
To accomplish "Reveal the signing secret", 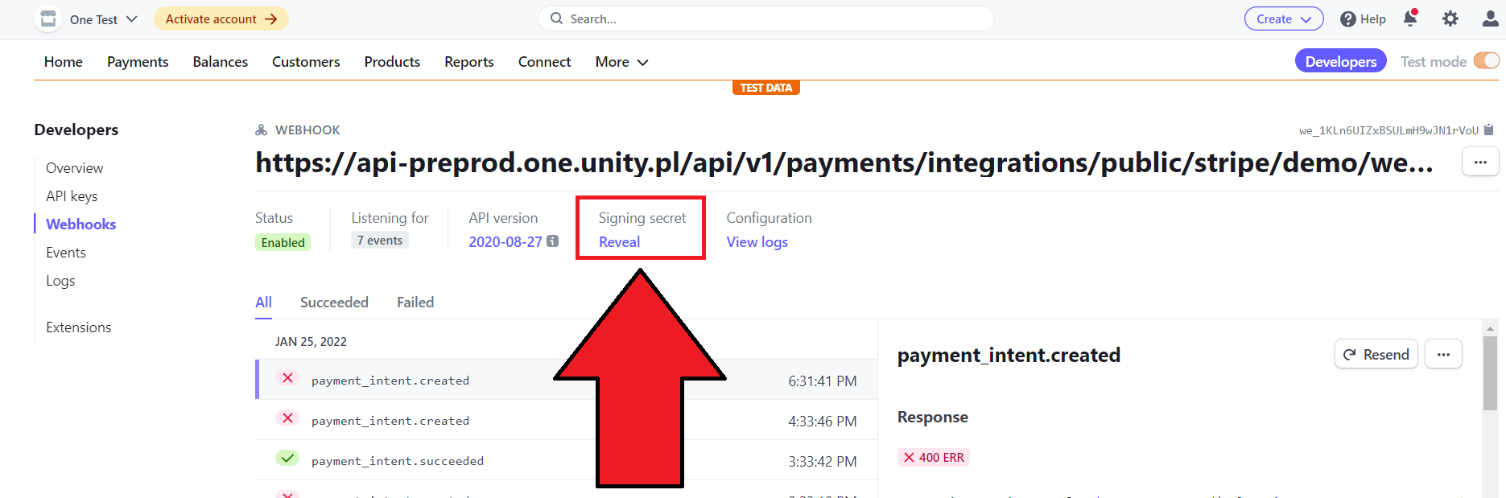I will (619, 242).
